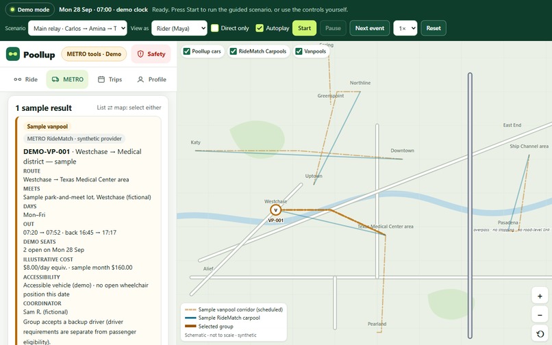Open playback speed 1× dropdown

click(x=405, y=28)
